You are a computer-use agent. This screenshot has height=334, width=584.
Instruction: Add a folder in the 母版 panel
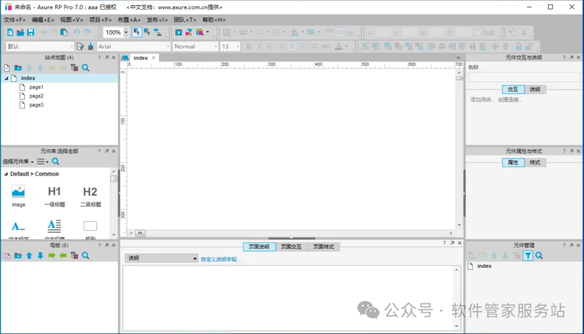tap(18, 256)
